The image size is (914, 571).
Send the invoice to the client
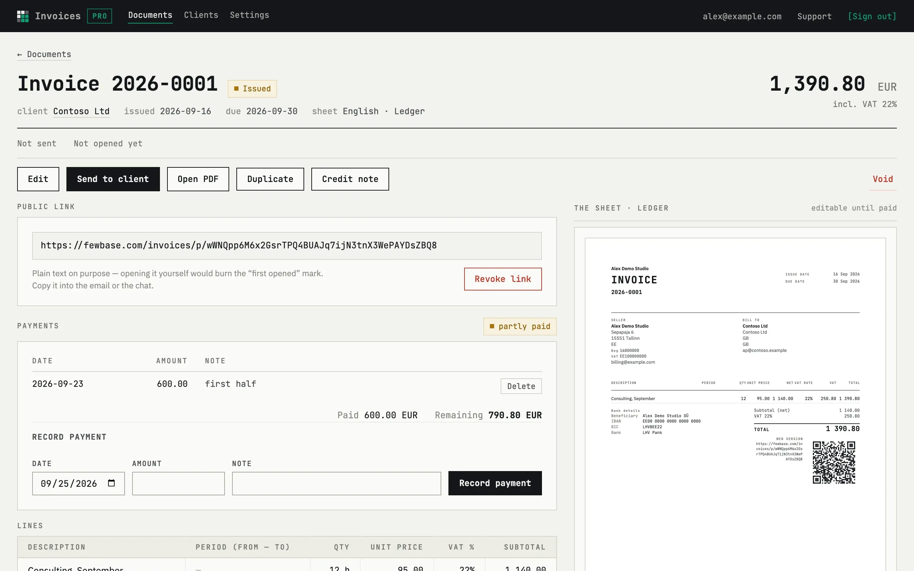pyautogui.click(x=113, y=179)
